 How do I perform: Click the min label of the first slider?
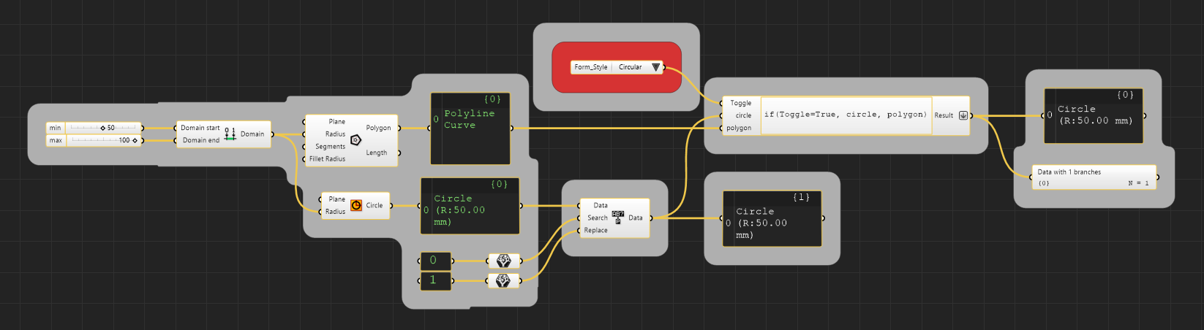pos(56,128)
